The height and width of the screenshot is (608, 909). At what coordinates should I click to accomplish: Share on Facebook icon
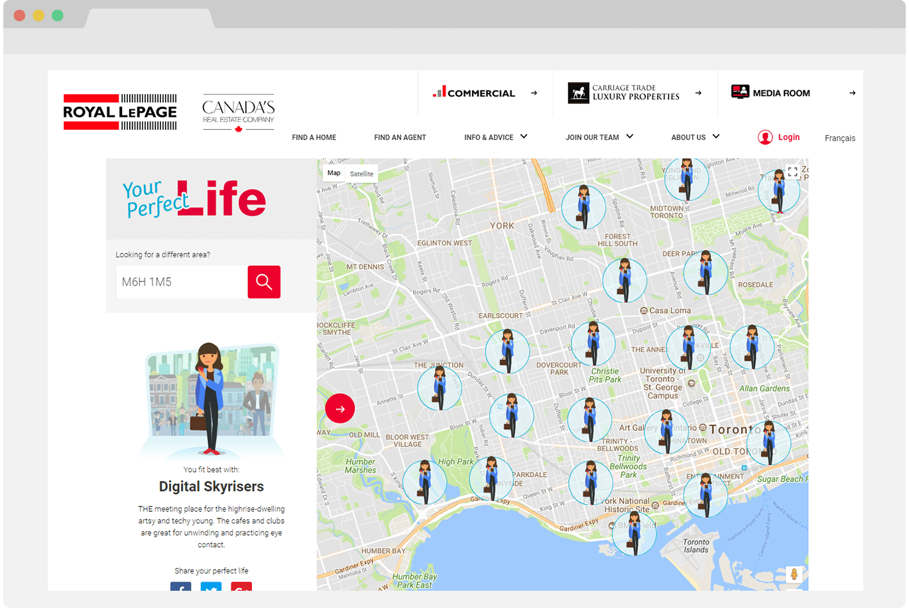180,587
